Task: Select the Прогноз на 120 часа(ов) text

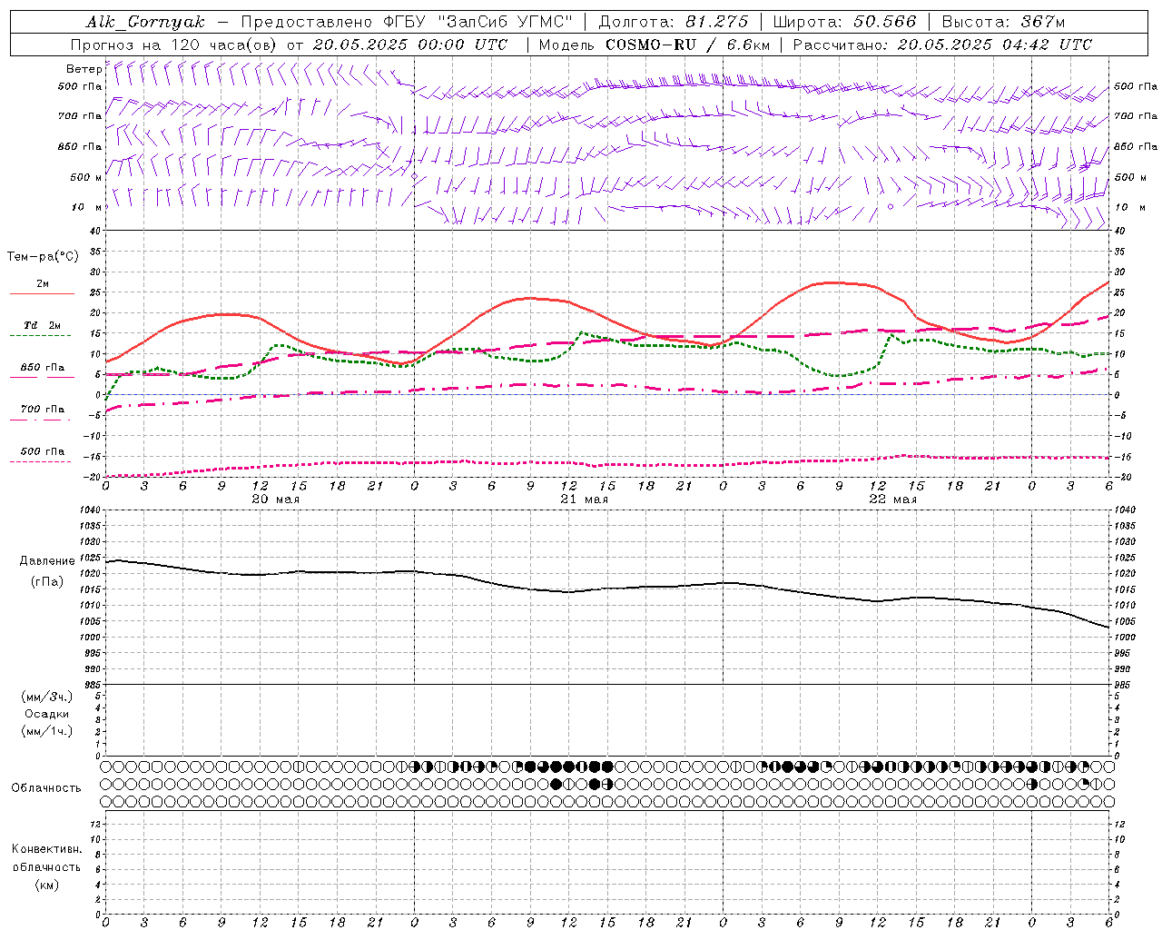Action: pyautogui.click(x=175, y=45)
